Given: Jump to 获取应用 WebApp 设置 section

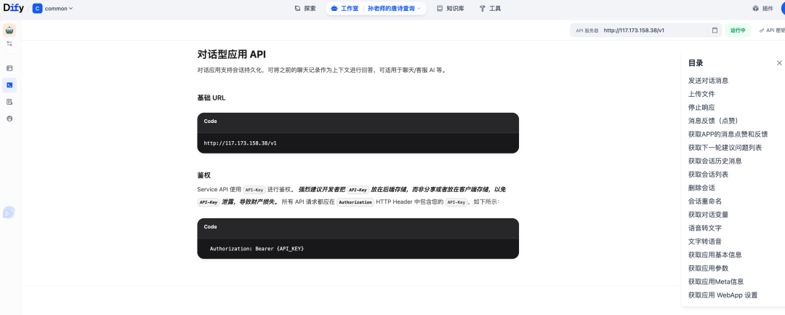Looking at the screenshot, I should click(723, 295).
